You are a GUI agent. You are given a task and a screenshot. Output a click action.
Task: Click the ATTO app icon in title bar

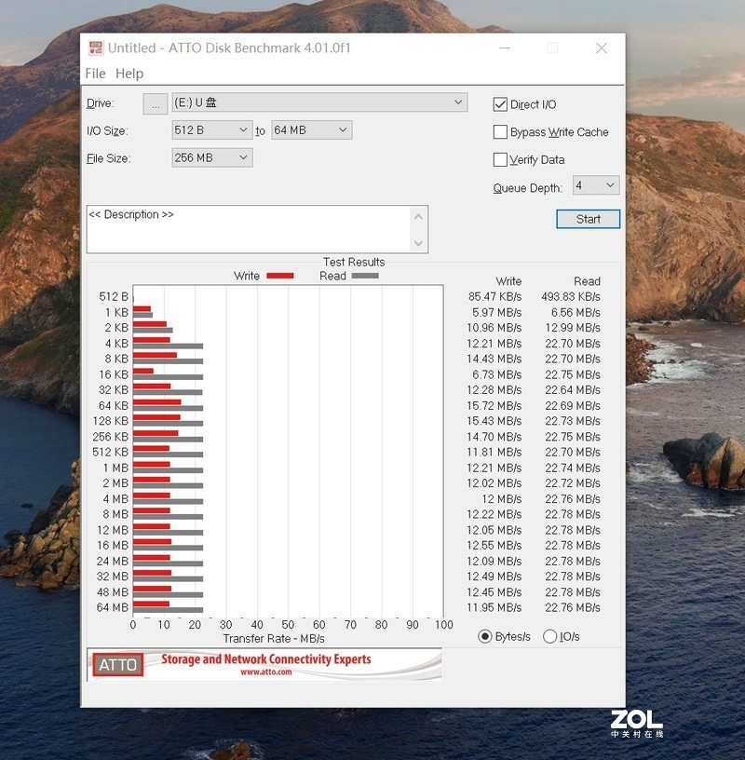(x=96, y=47)
